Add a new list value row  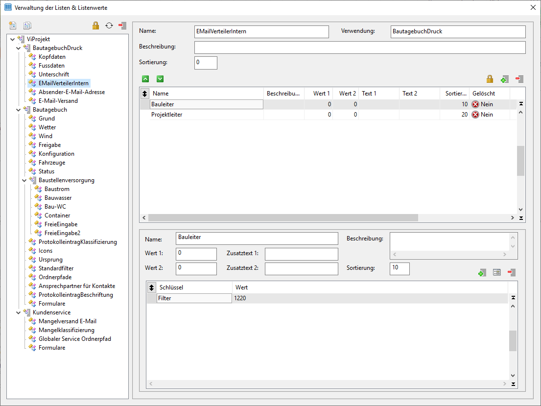504,79
